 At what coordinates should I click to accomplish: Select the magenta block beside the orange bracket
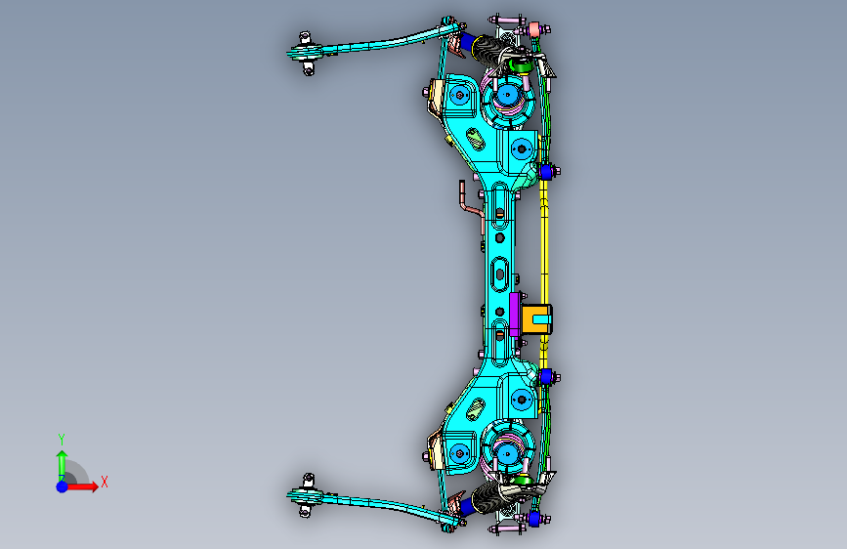(514, 315)
